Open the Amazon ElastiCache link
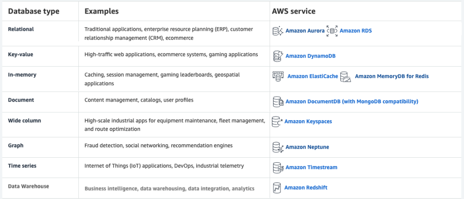This screenshot has height=199, width=464. pyautogui.click(x=313, y=76)
